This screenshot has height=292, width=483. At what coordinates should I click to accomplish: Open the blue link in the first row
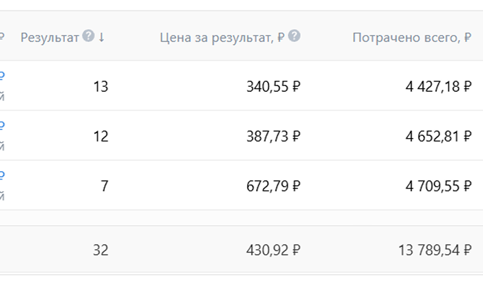click(x=2, y=76)
